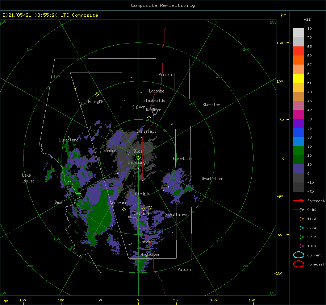
Task: Click the orange 111V arrow icon
Action: point(298,219)
